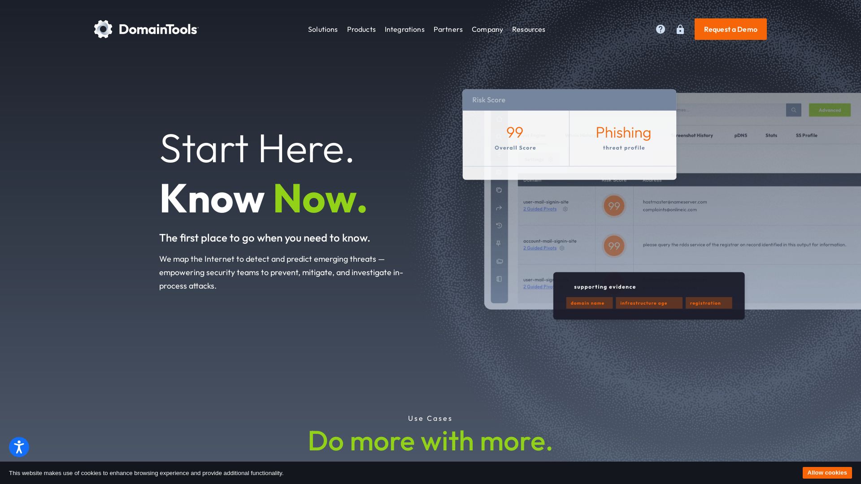This screenshot has width=861, height=484.
Task: Expand the Solutions navigation dropdown
Action: point(323,29)
